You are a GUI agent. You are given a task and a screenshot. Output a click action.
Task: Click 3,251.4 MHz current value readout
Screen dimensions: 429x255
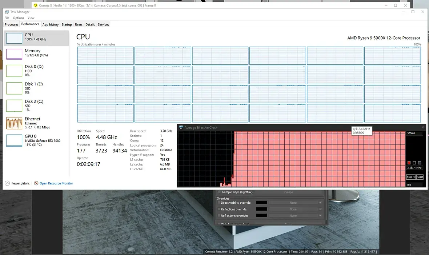414,168
